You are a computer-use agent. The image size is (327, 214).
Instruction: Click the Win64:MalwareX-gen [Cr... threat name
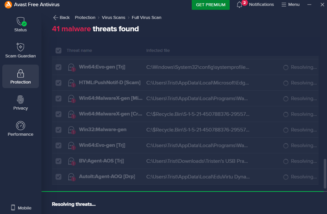(110, 114)
